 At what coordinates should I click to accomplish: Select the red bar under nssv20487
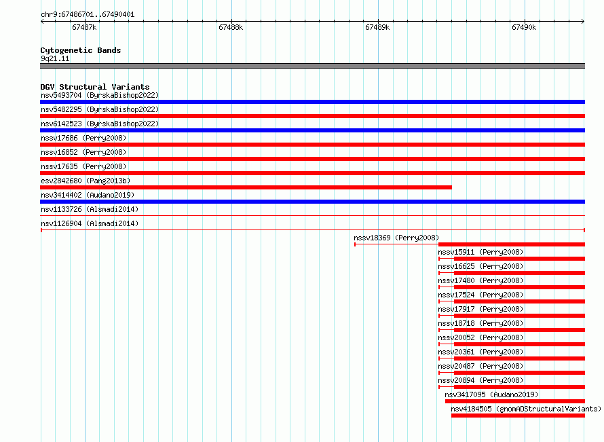coord(519,373)
